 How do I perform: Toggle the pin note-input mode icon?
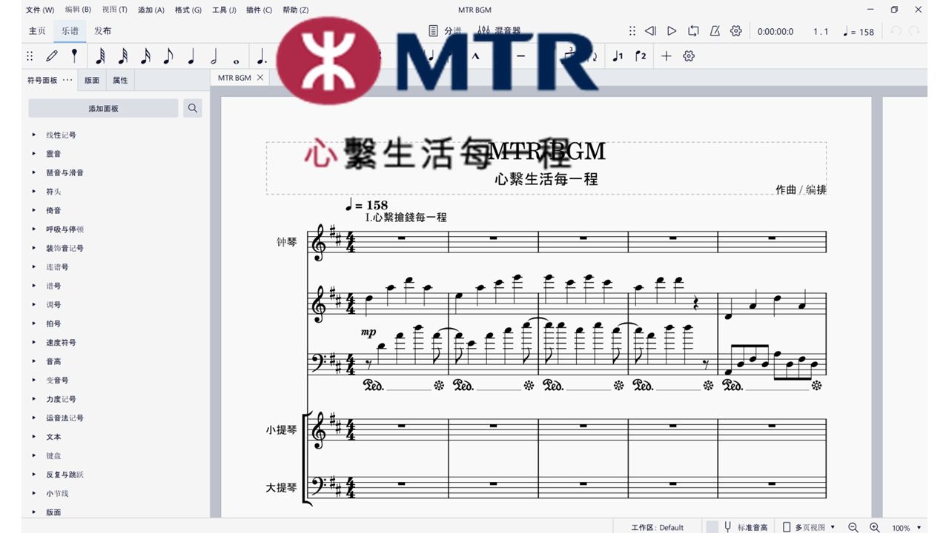tap(74, 56)
